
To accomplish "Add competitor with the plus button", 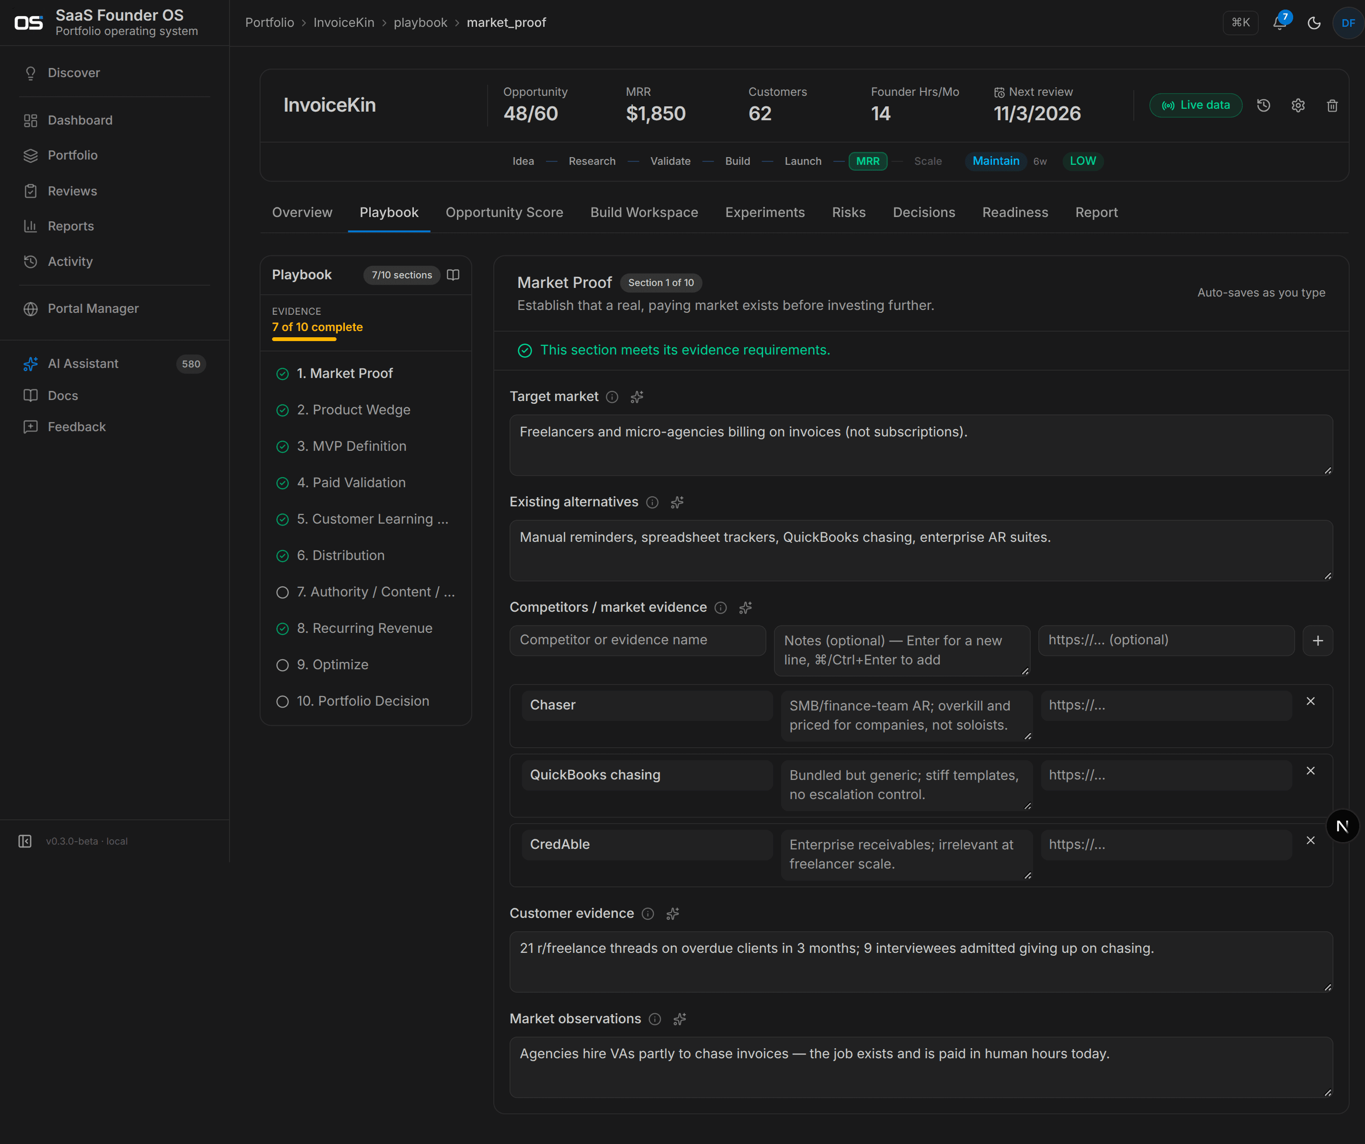I will click(x=1318, y=640).
